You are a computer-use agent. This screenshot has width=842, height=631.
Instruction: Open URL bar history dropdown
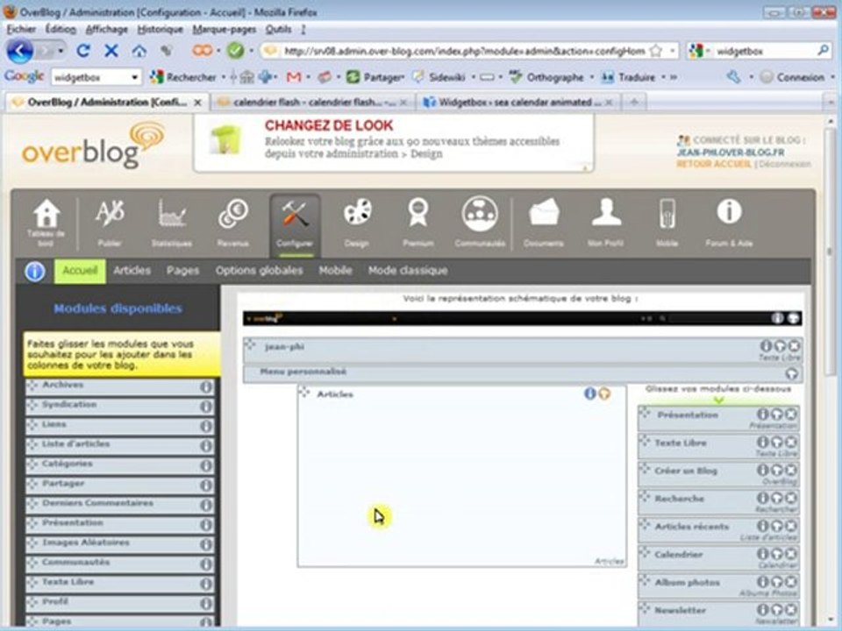[673, 51]
